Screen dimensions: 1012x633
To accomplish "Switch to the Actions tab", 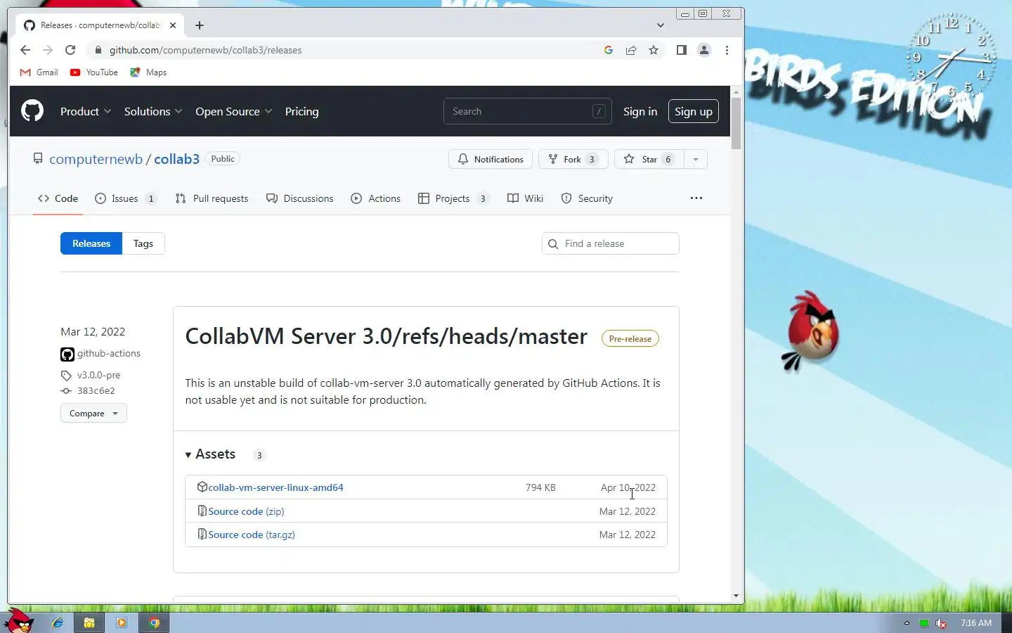I will (x=375, y=198).
